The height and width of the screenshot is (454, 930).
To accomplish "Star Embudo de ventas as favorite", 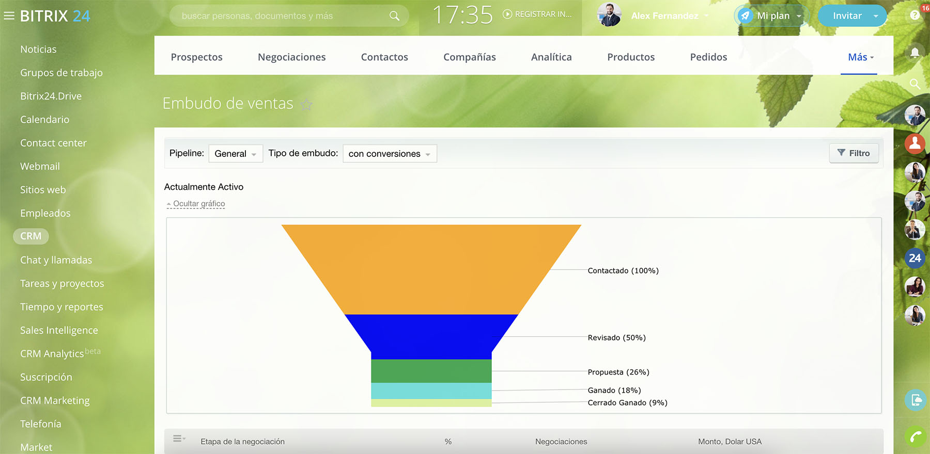I will pos(306,105).
